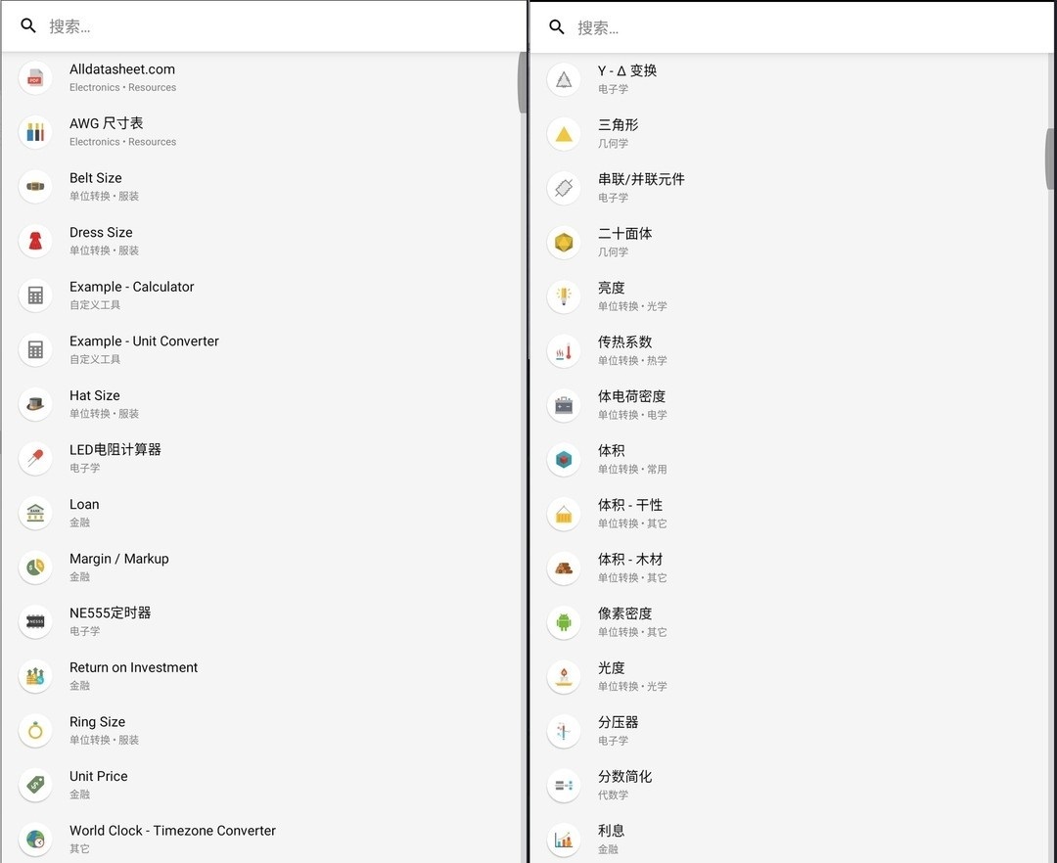Screen dimensions: 1057x863
Task: Select the Margin / Markup pie icon
Action: (35, 568)
